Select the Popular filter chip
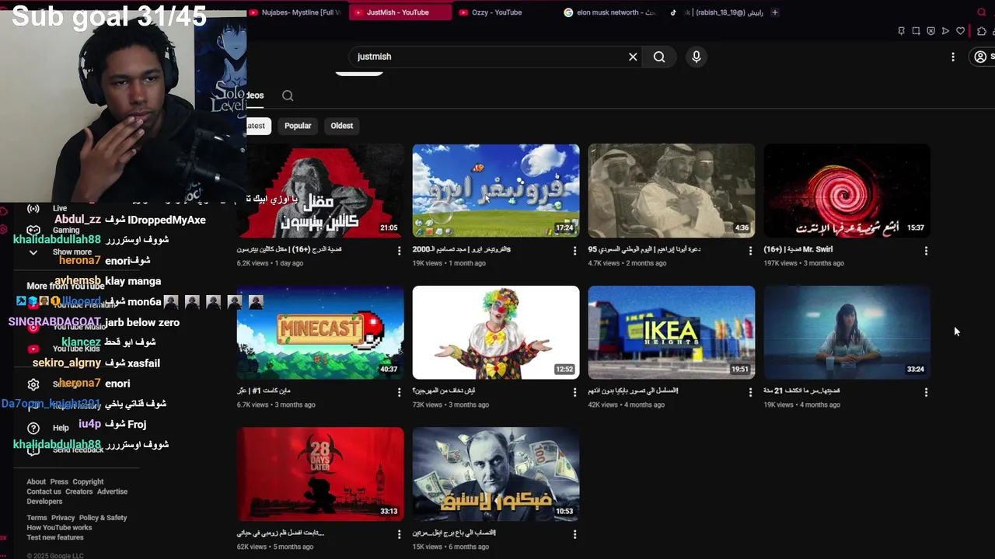Viewport: 995px width, 559px height. pyautogui.click(x=298, y=126)
